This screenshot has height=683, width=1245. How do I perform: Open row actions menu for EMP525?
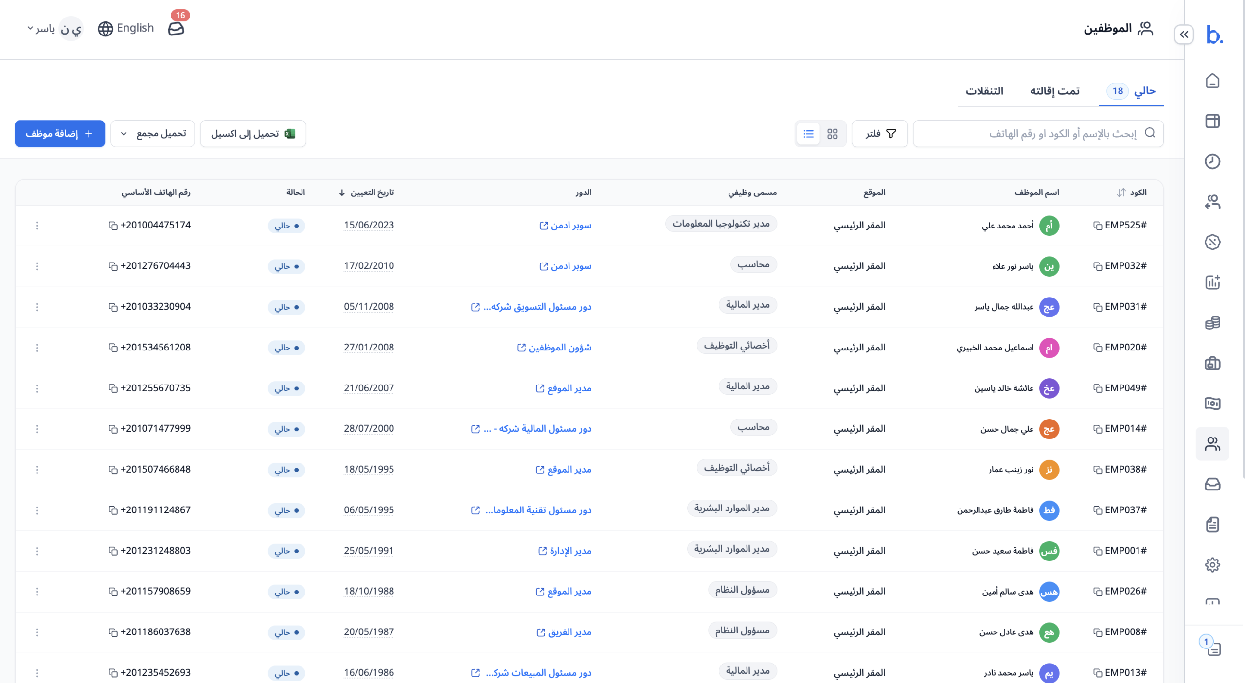(x=37, y=226)
